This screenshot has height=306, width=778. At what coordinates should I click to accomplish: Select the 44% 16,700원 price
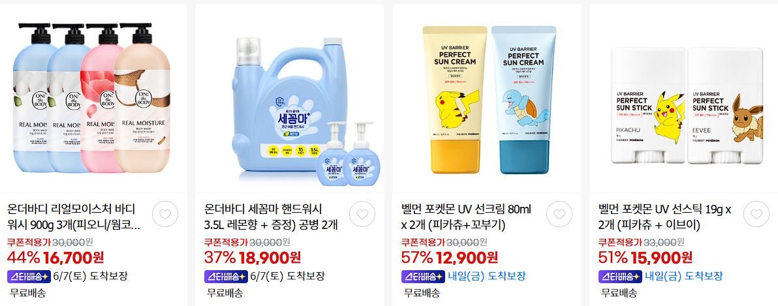(55, 258)
